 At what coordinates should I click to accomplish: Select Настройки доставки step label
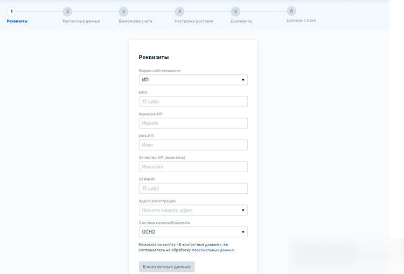193,22
